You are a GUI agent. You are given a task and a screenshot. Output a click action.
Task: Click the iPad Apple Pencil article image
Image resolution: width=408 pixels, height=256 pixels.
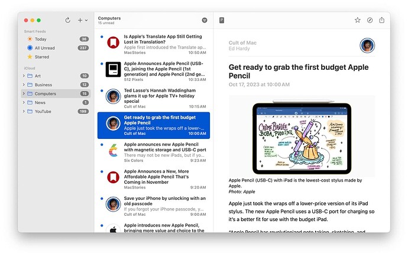point(302,137)
